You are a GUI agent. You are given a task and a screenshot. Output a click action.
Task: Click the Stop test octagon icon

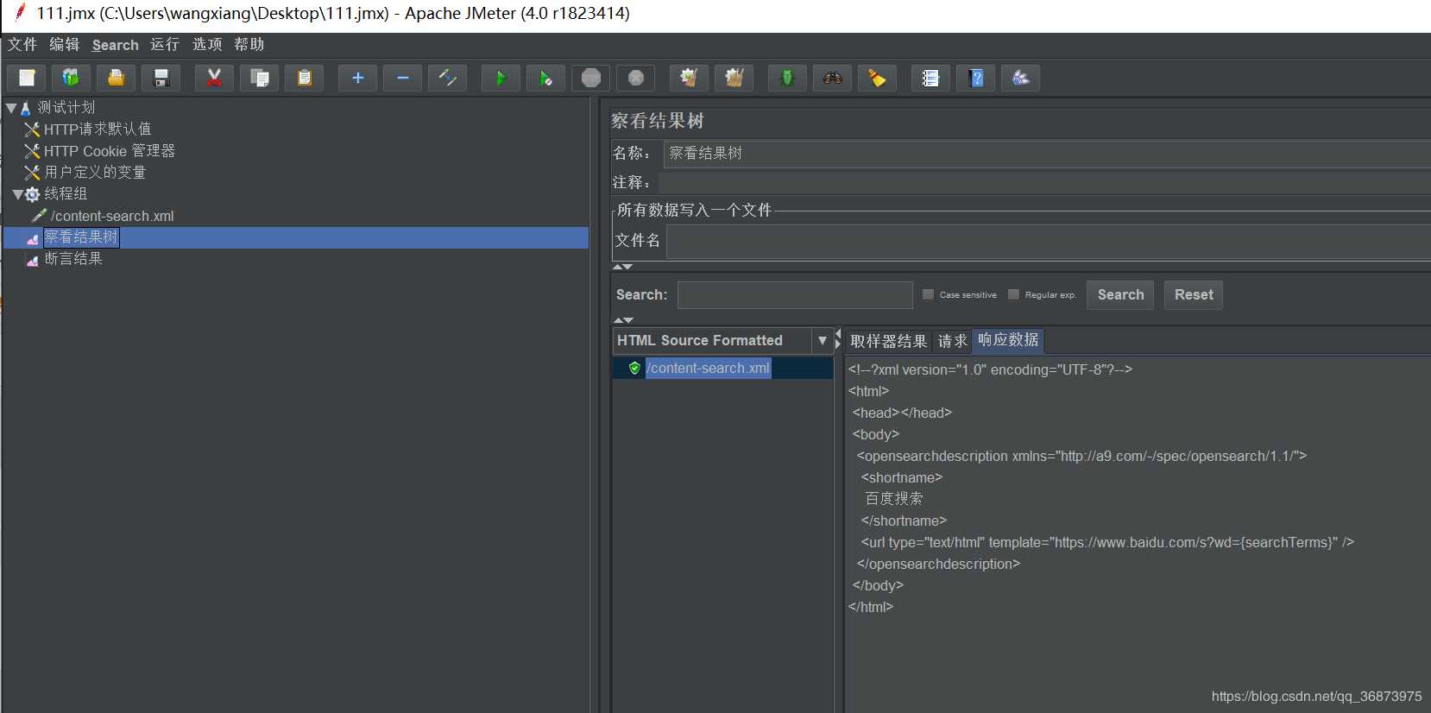tap(590, 78)
